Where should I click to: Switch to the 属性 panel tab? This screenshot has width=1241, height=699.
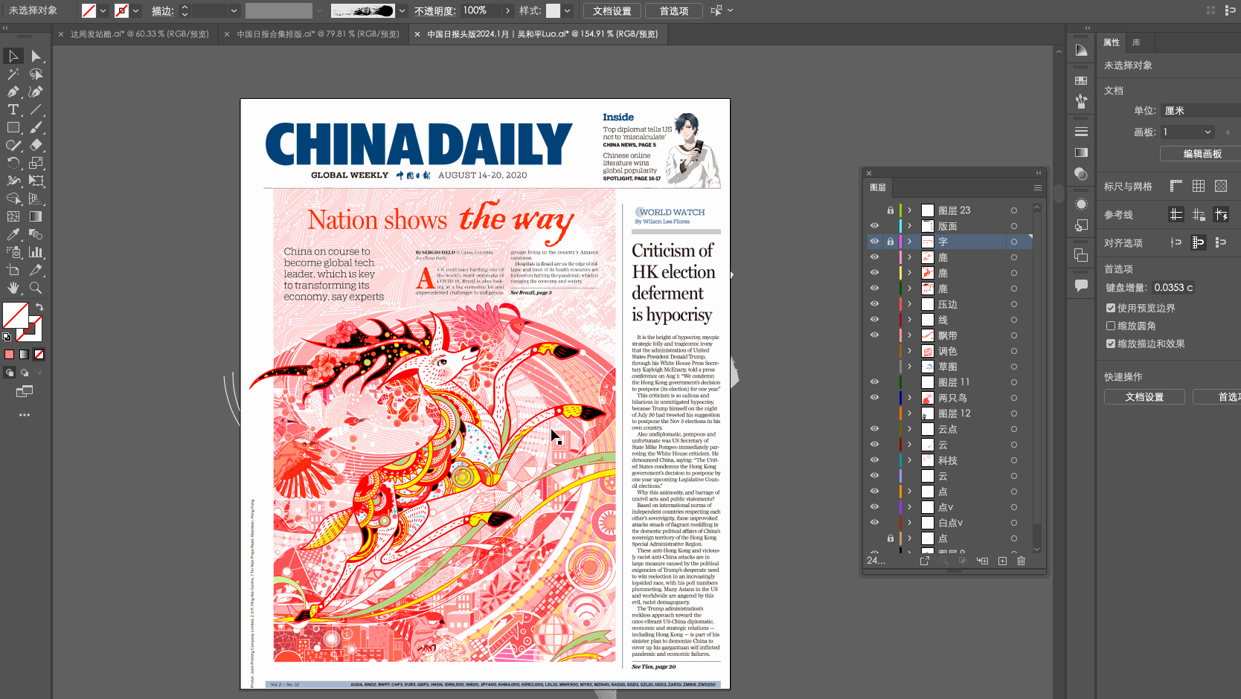point(1111,42)
